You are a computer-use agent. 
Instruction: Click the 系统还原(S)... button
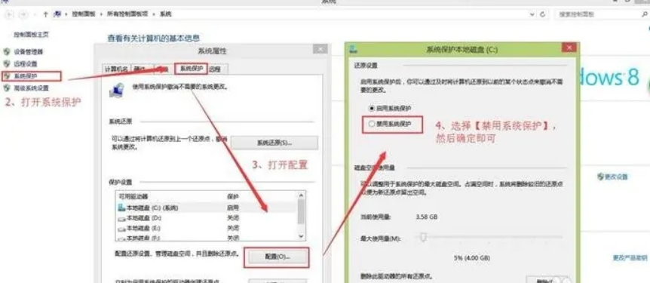[x=274, y=143]
